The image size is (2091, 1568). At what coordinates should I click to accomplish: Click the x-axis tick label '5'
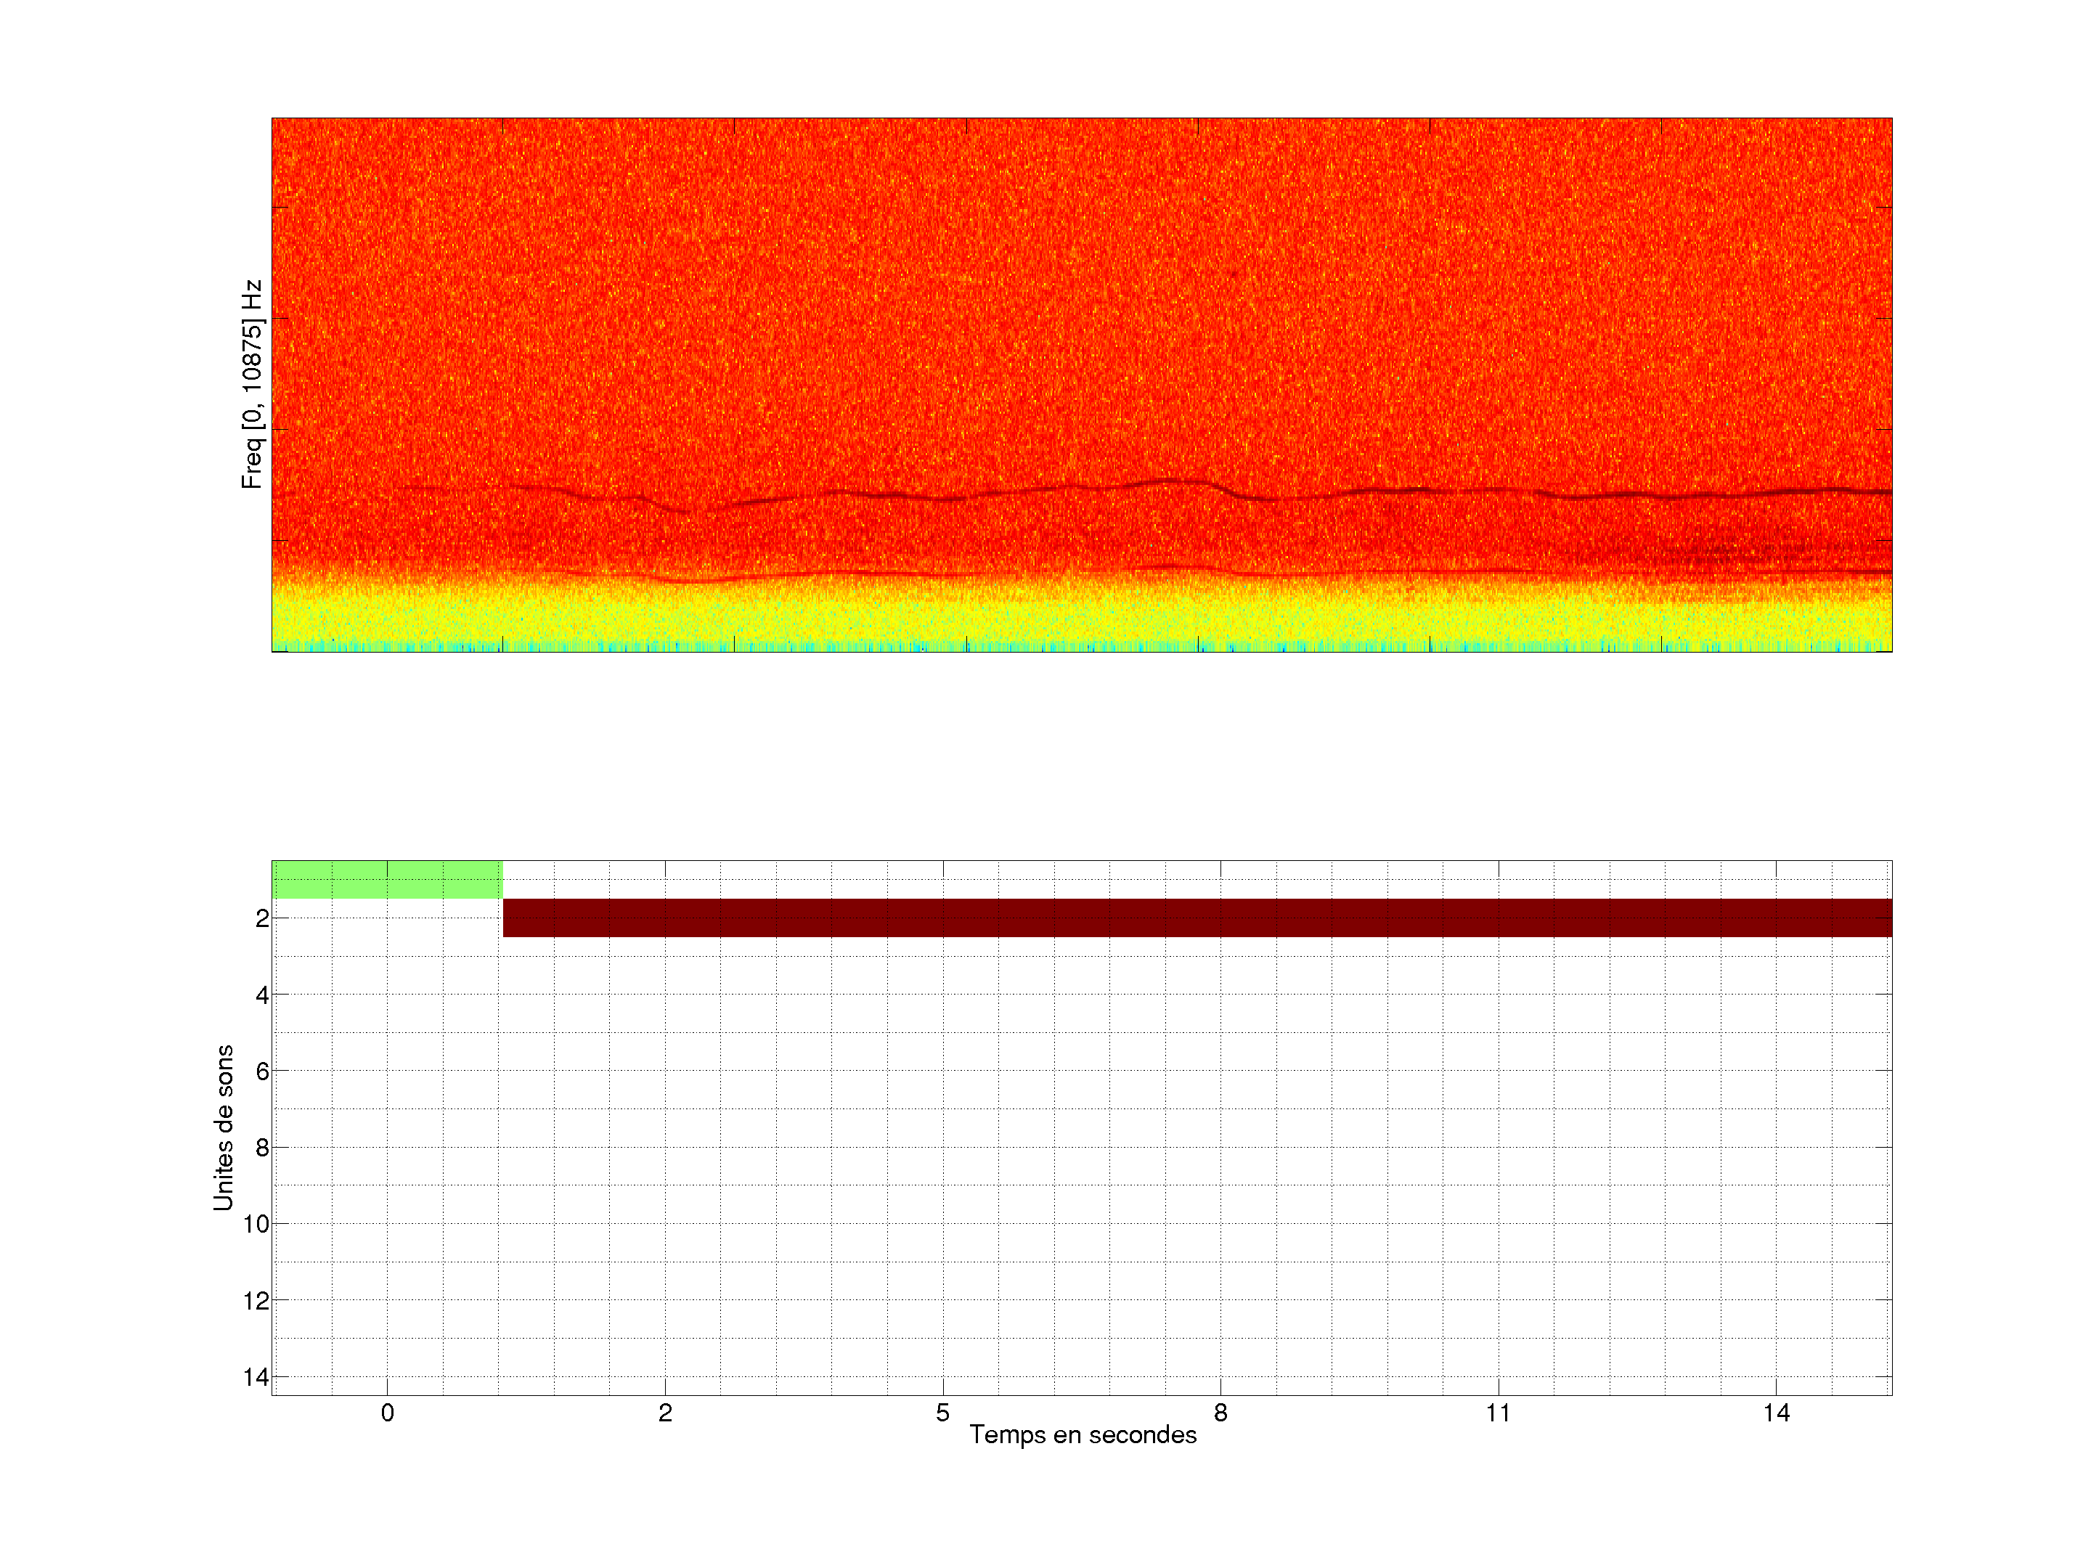942,1413
